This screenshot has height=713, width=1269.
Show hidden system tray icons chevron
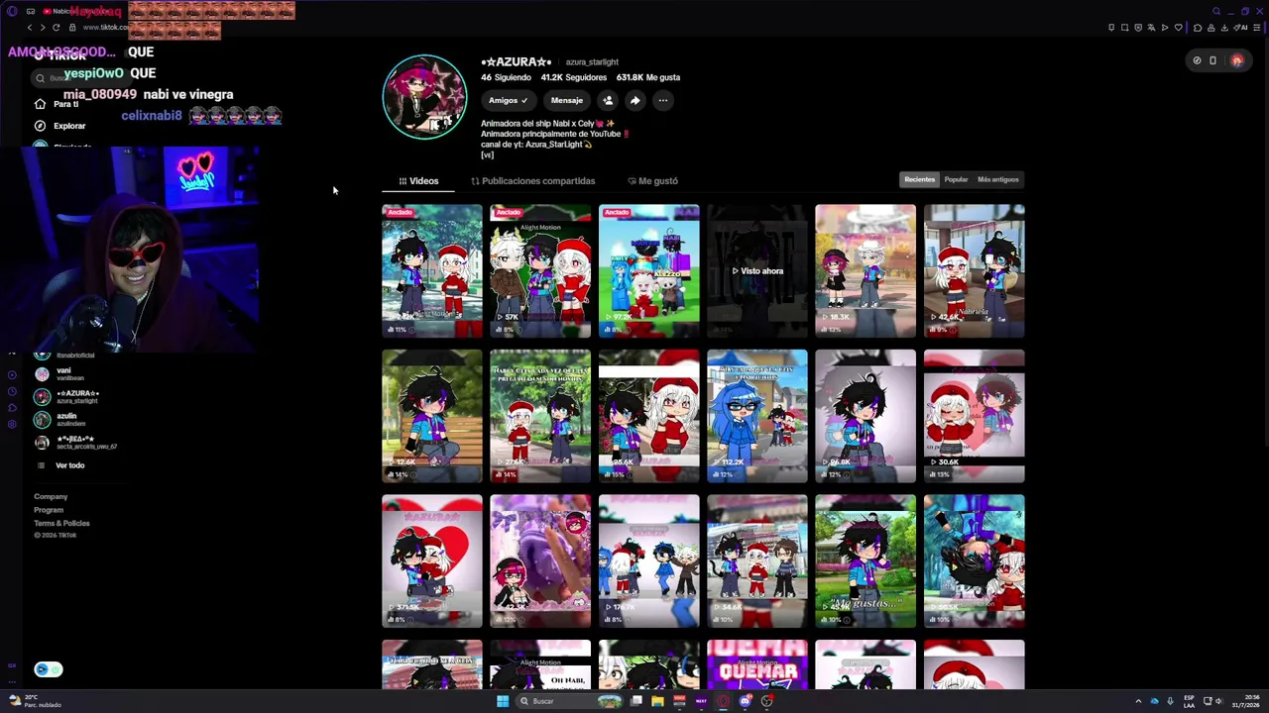click(1138, 701)
